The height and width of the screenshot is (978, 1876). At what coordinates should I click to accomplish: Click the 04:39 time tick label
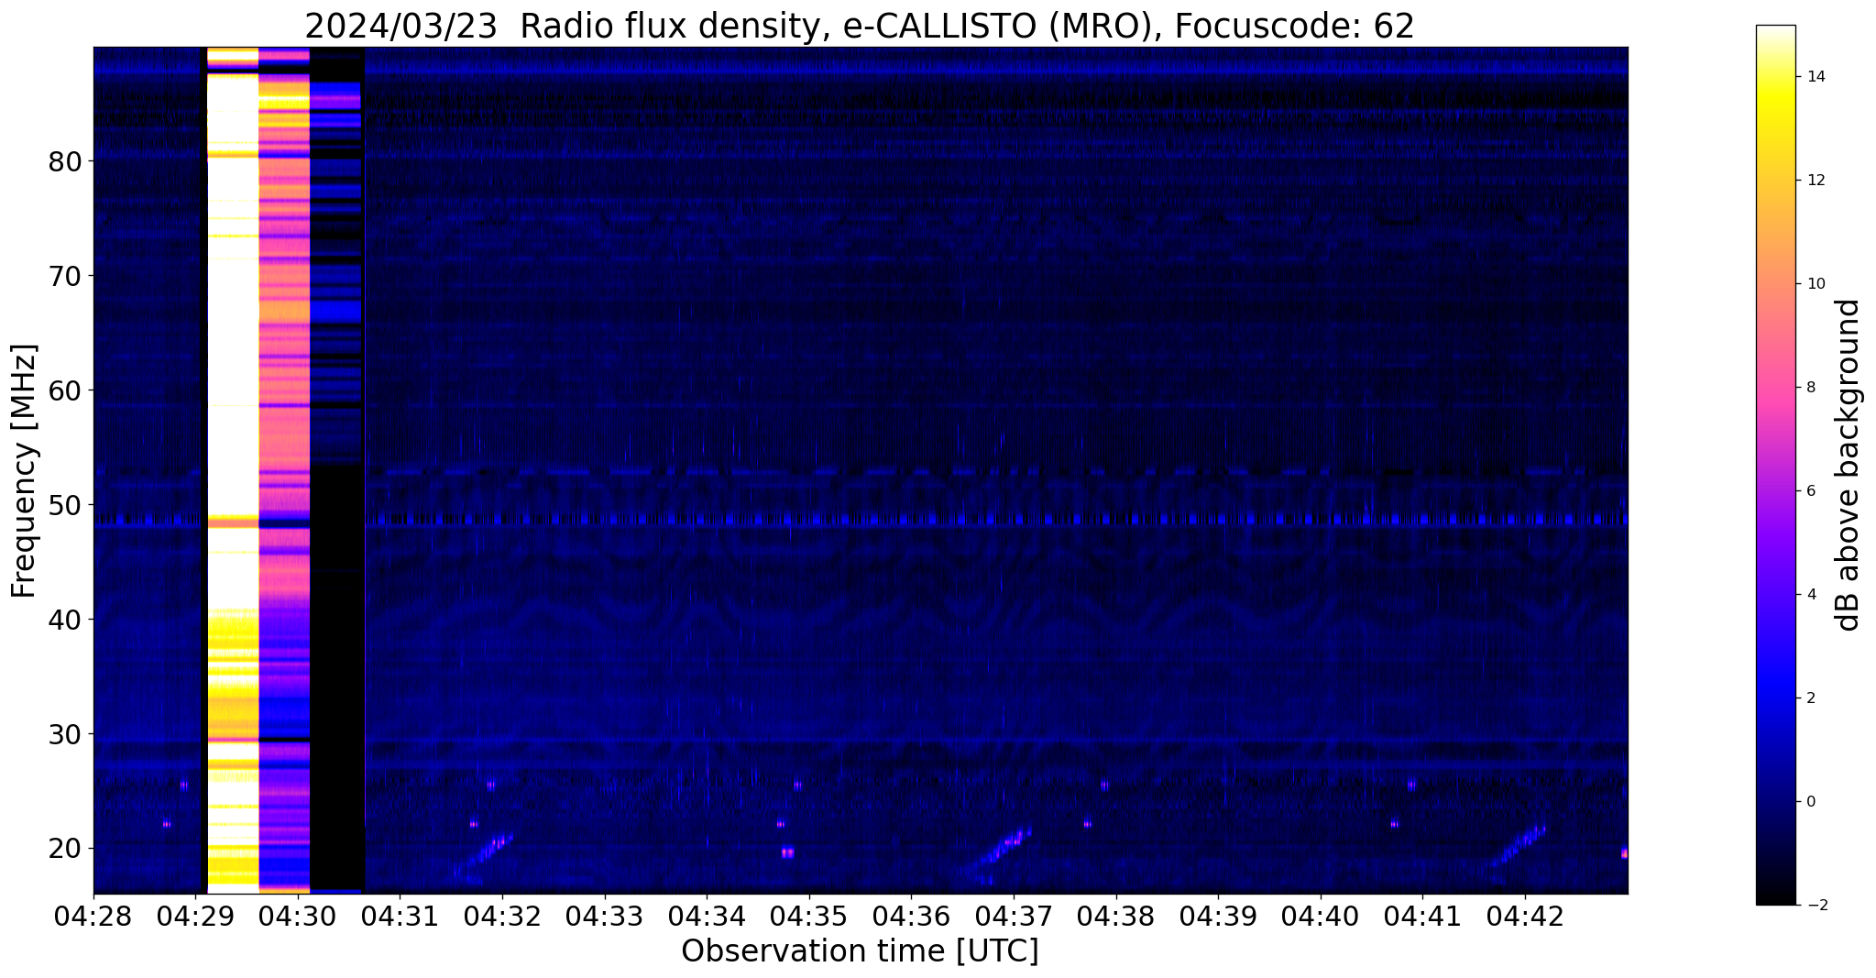pyautogui.click(x=1218, y=917)
